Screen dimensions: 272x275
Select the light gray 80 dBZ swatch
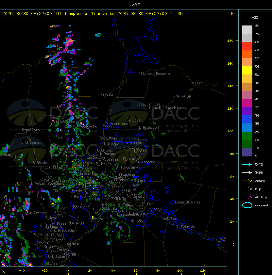(247, 30)
